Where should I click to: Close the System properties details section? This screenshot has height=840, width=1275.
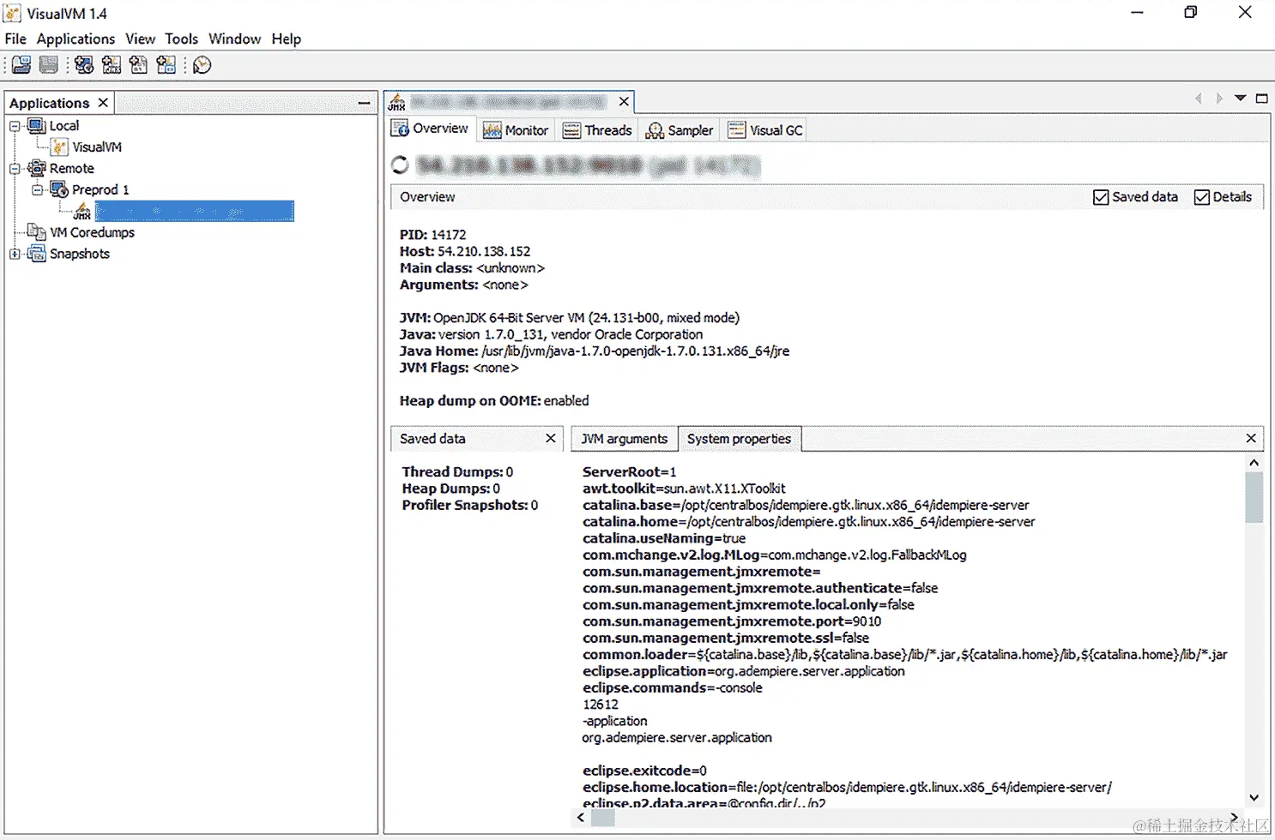pyautogui.click(x=1251, y=438)
